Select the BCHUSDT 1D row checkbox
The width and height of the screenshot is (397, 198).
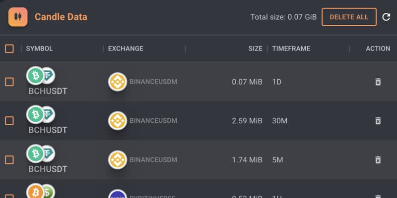(9, 82)
